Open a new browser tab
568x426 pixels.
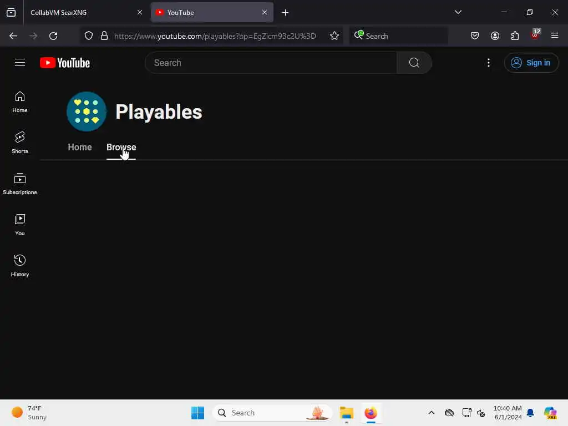click(286, 13)
